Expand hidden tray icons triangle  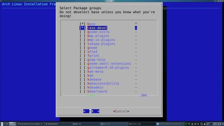[x=204, y=124]
